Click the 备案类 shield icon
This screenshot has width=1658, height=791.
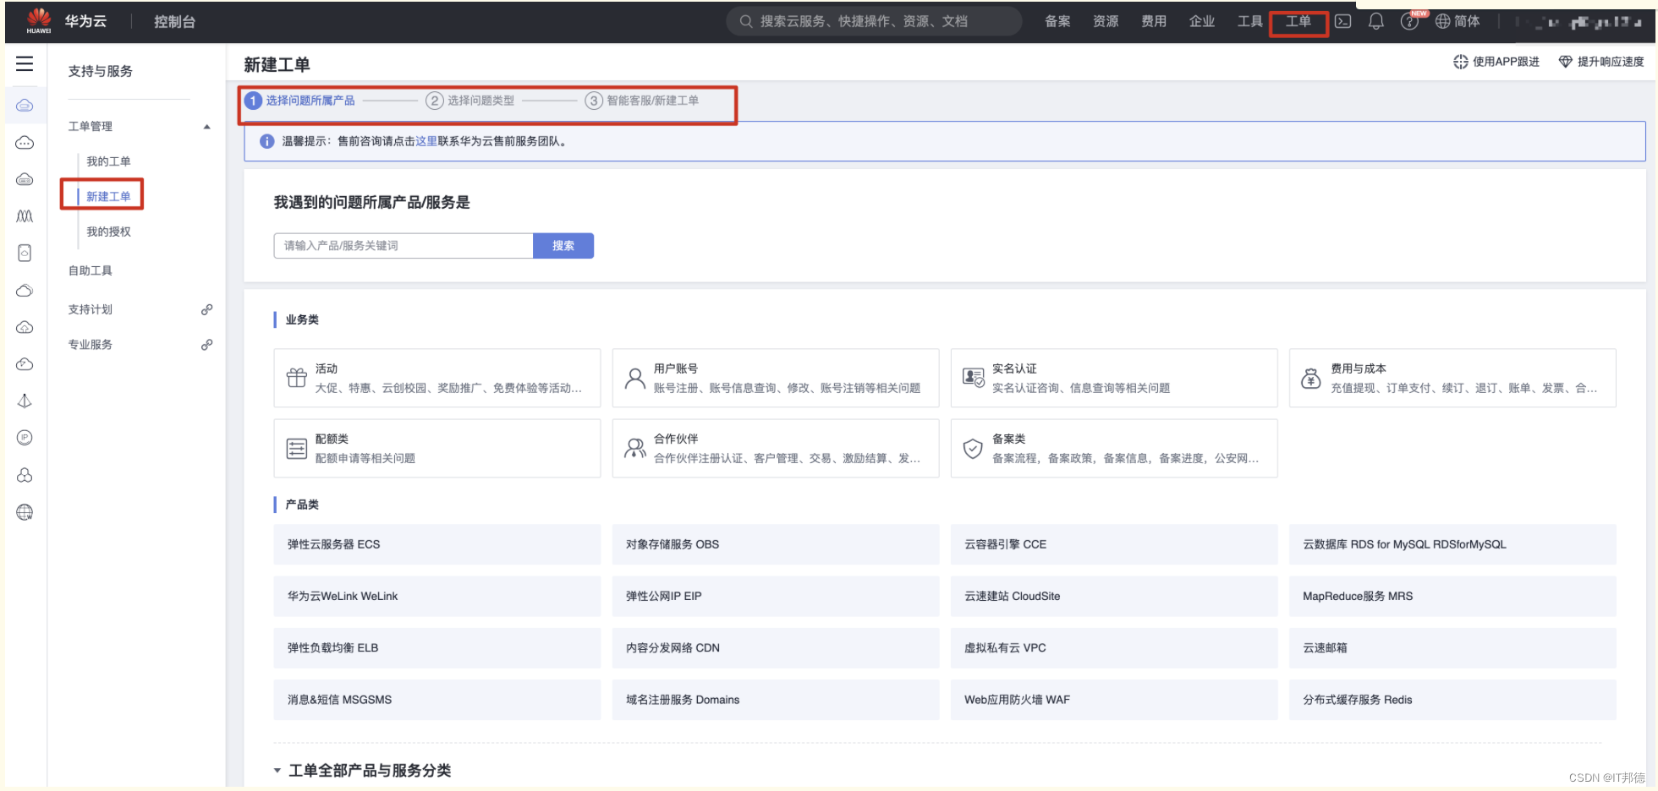point(974,449)
